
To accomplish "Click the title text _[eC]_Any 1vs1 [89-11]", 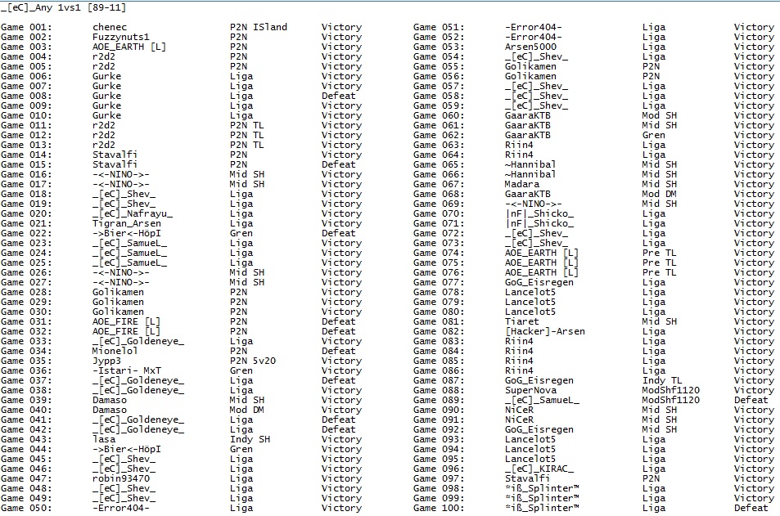I will tap(63, 7).
